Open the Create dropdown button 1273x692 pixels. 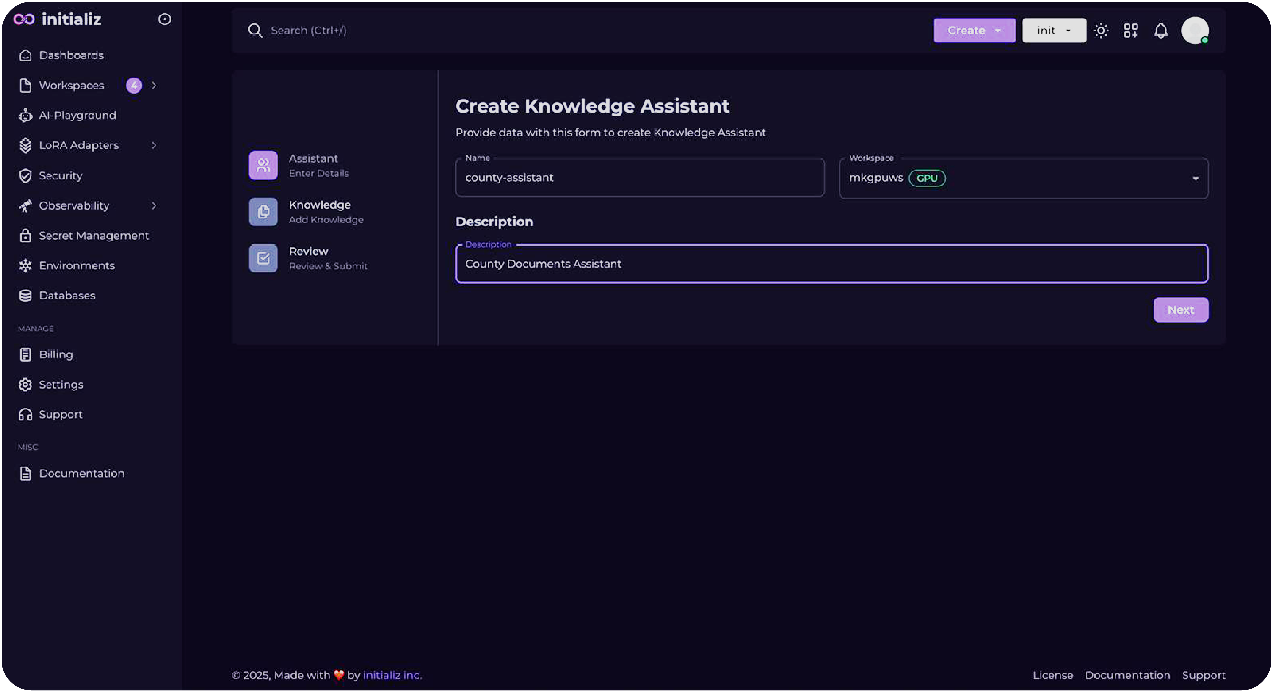(974, 31)
